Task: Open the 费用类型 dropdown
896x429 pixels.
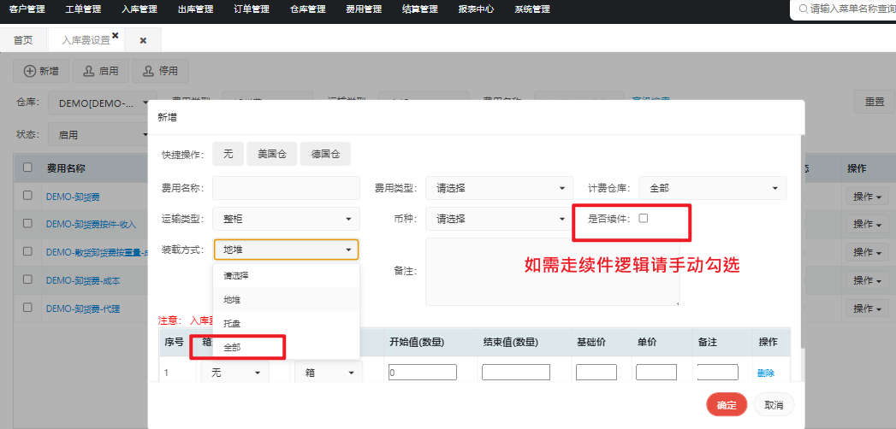Action: [500, 188]
